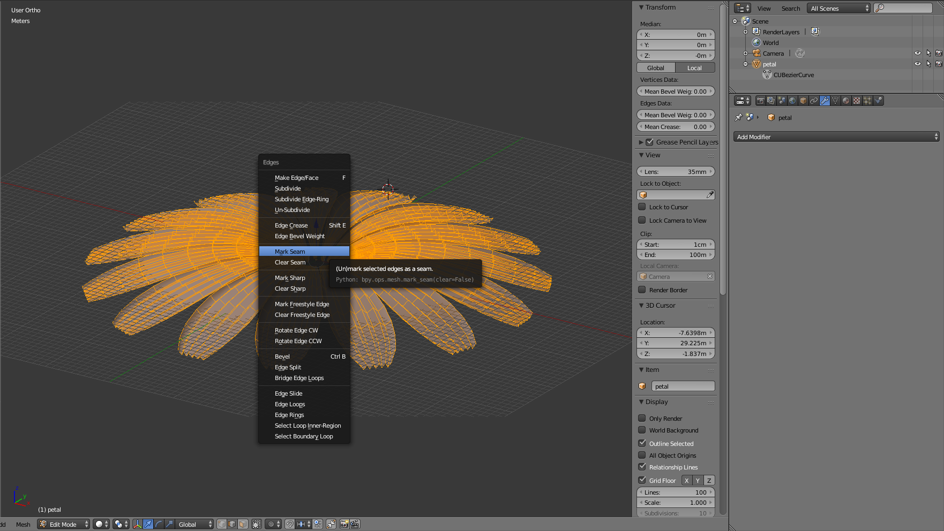The image size is (944, 531).
Task: Open the Render Layers properties tab
Action: point(771,101)
